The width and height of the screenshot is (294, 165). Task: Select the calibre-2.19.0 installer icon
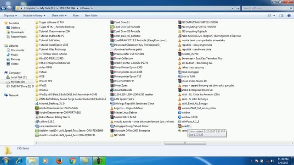(x=37, y=121)
